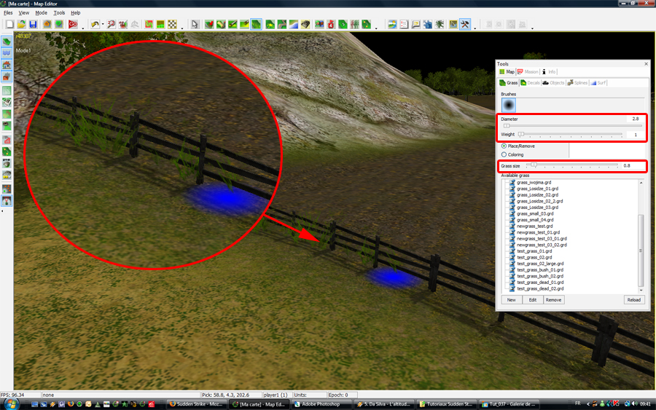The image size is (656, 410).
Task: Open toolbar overflow arrow after tools icon
Action: (475, 28)
